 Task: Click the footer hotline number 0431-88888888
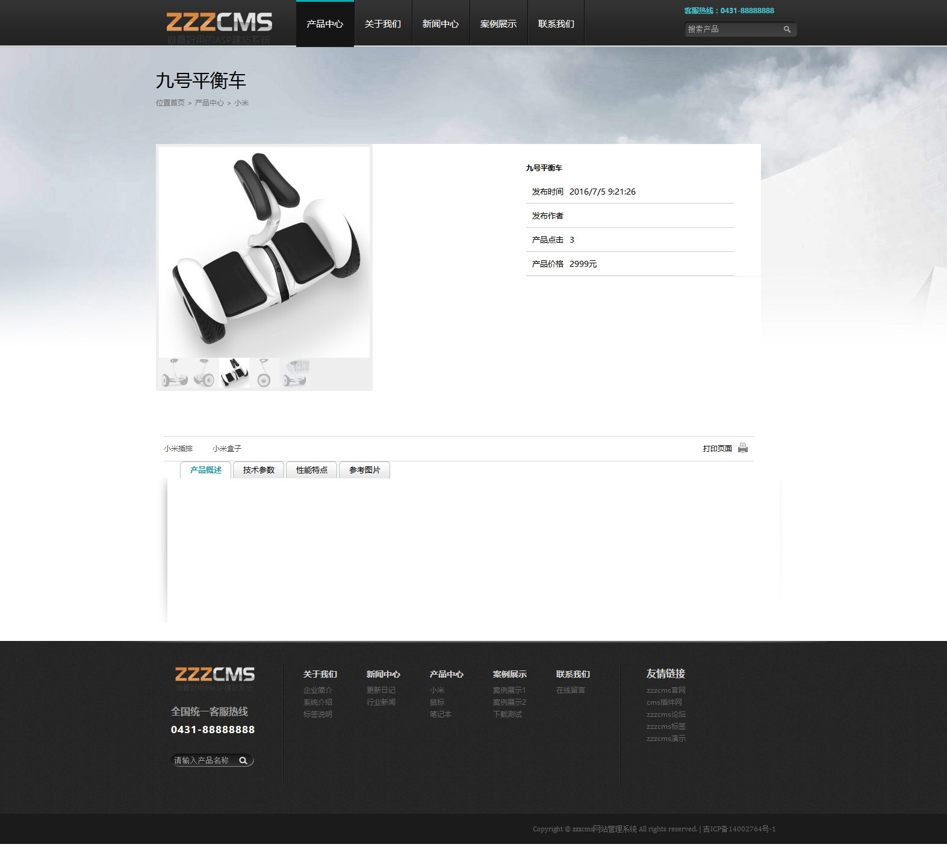(213, 730)
